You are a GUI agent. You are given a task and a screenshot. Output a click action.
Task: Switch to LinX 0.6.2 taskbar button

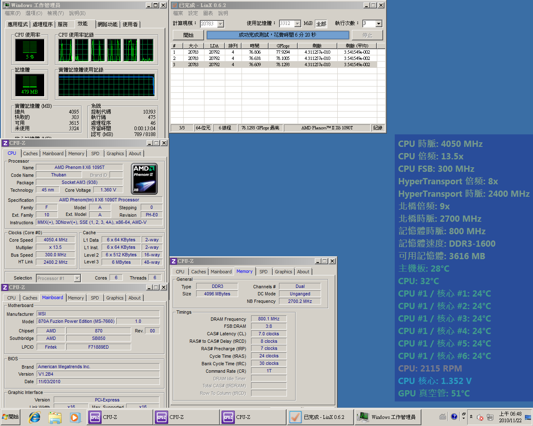320,417
